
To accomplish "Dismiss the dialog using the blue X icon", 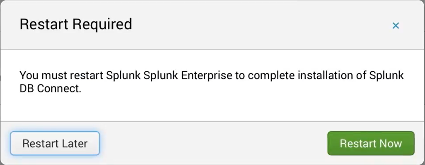I will 396,26.
